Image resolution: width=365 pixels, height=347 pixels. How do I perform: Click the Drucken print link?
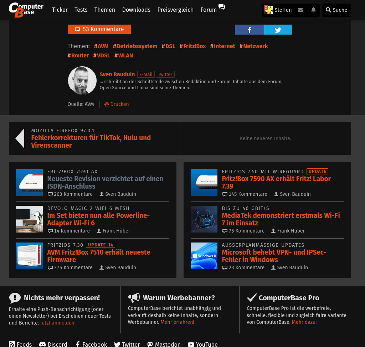(119, 104)
